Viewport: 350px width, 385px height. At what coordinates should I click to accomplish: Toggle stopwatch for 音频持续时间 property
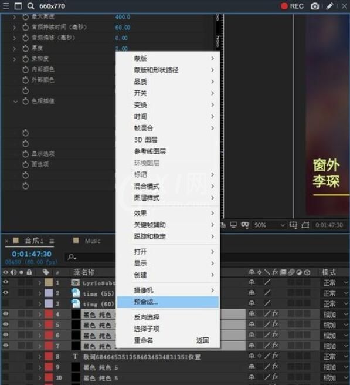[x=26, y=27]
